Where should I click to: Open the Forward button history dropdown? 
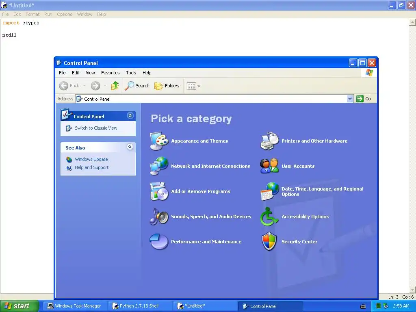tap(105, 86)
